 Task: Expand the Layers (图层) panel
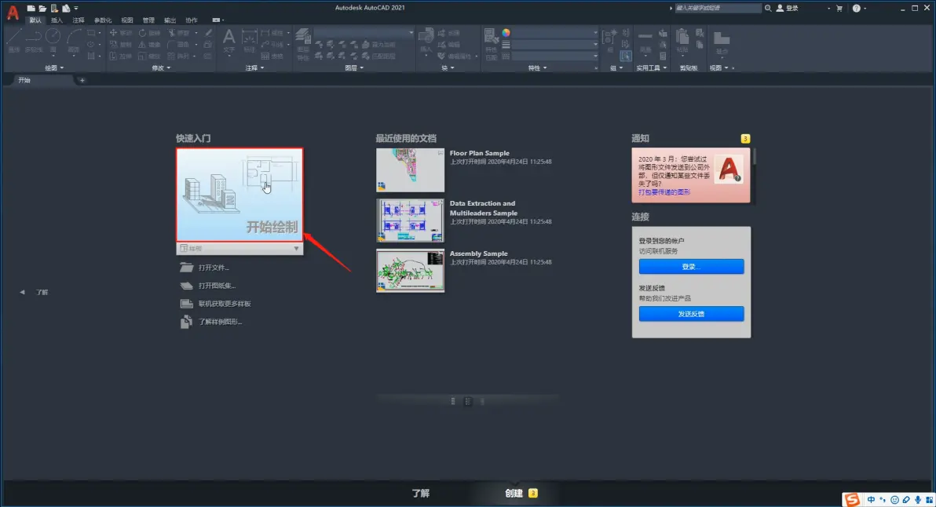pos(355,68)
